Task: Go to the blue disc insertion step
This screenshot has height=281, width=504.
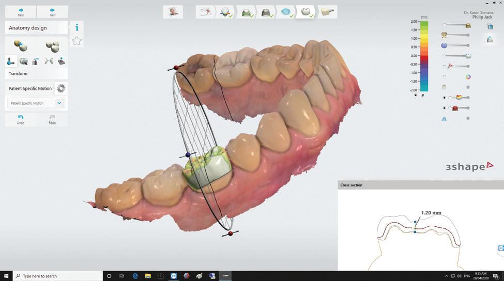Action: pyautogui.click(x=286, y=12)
